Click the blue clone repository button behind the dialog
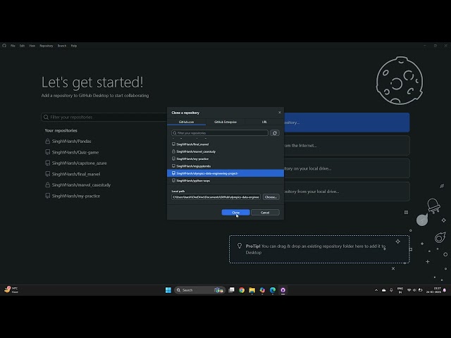The image size is (451, 338). click(x=347, y=123)
